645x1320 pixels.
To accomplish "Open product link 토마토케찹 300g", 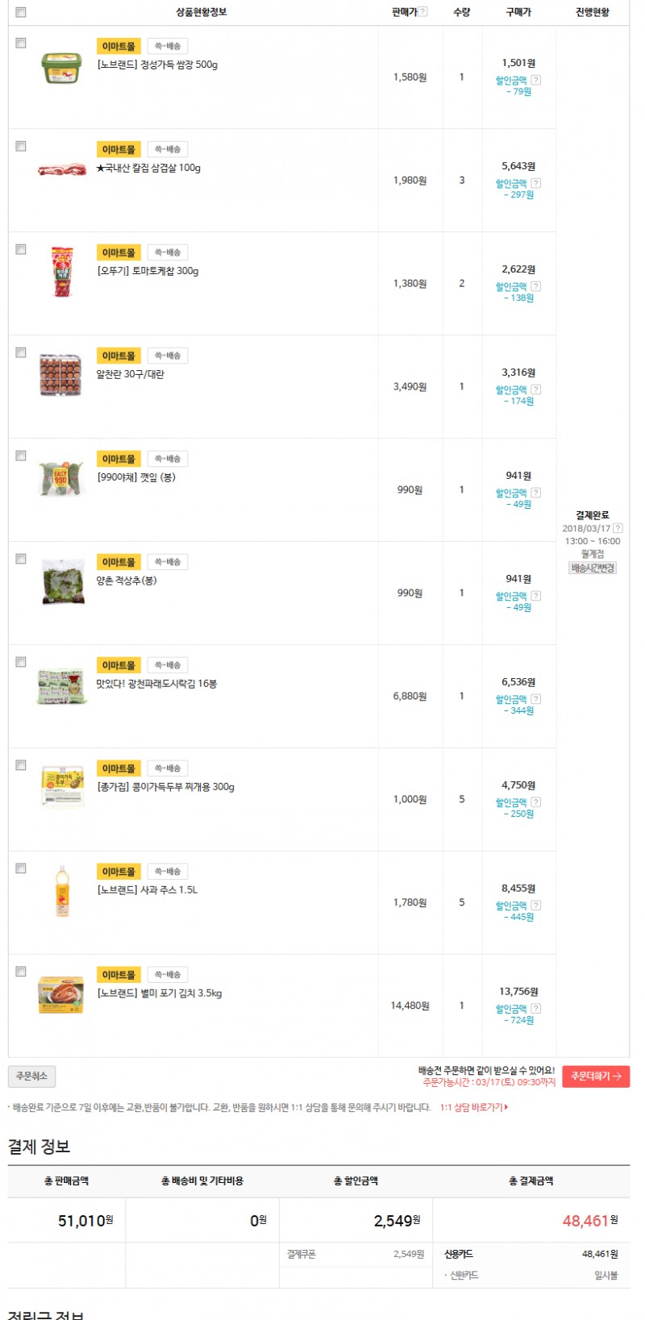I will [x=148, y=271].
